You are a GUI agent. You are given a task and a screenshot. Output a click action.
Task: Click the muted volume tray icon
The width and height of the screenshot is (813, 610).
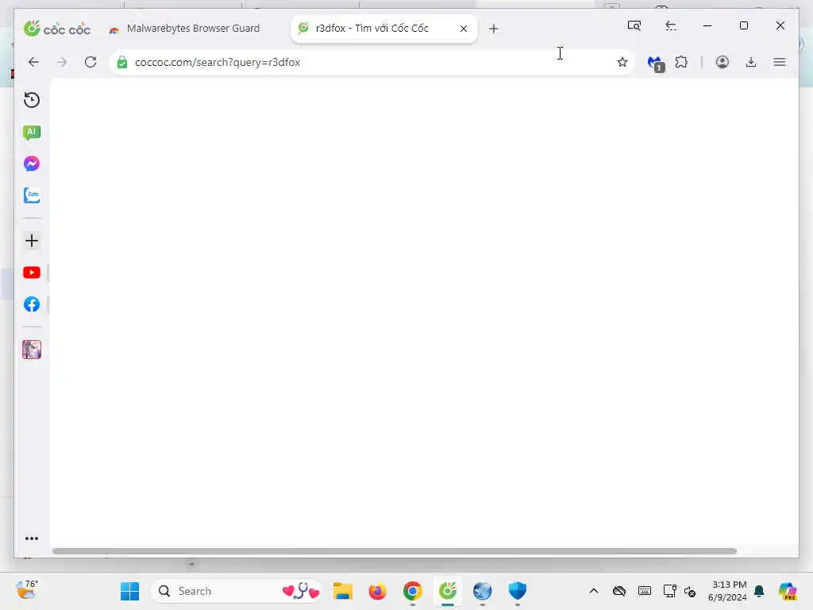point(690,591)
